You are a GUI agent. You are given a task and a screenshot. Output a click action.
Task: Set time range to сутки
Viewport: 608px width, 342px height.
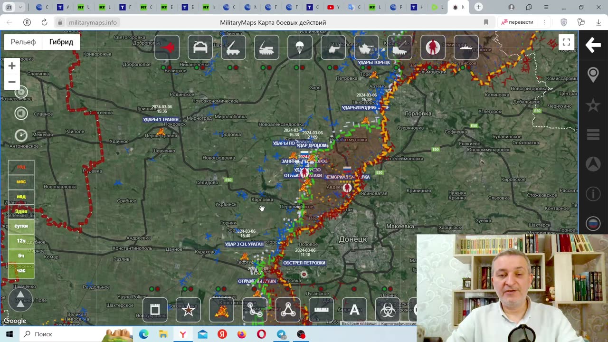click(21, 226)
